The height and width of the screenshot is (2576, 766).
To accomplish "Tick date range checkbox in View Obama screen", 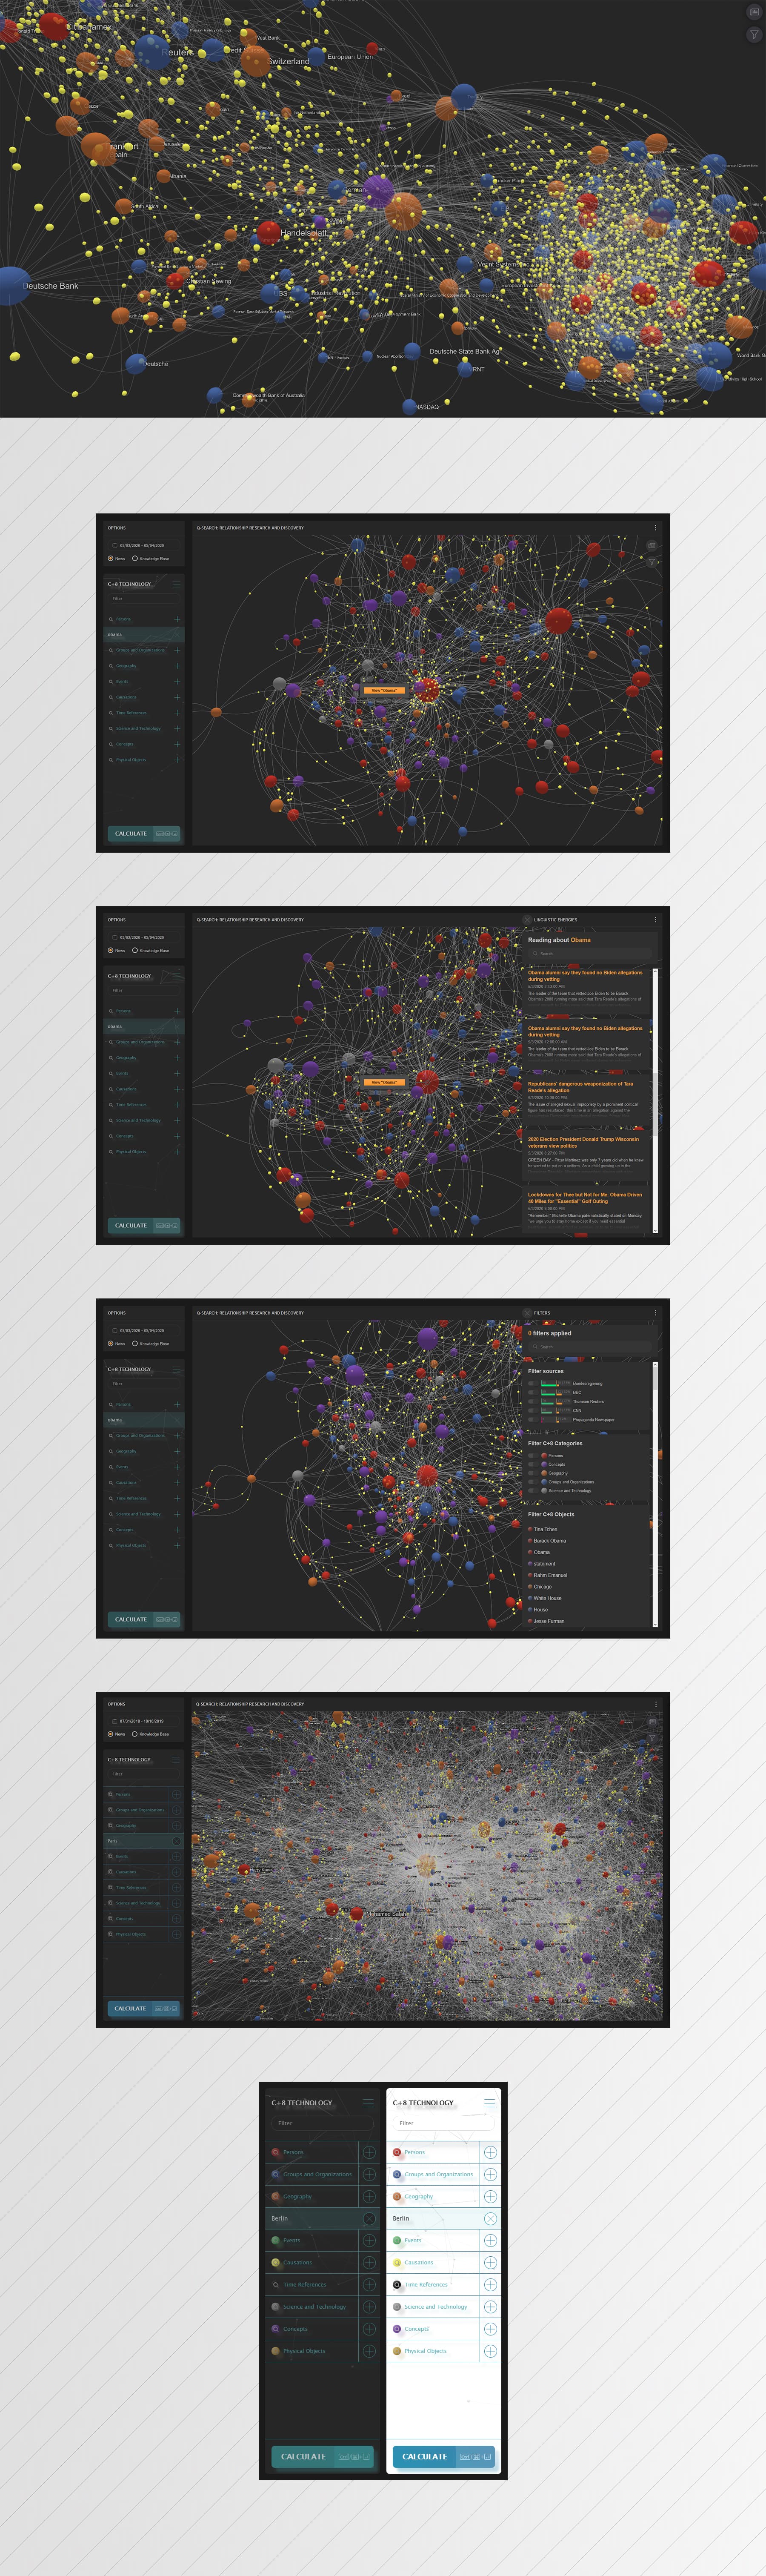I will click(x=114, y=546).
